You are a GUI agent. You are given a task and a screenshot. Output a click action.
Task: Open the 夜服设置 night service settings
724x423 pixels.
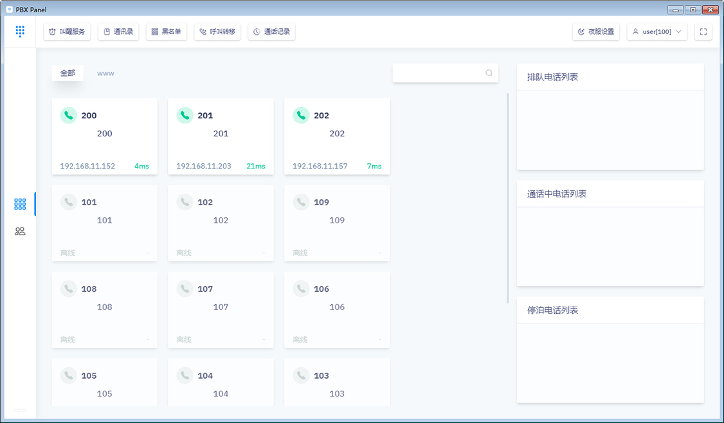[x=596, y=32]
